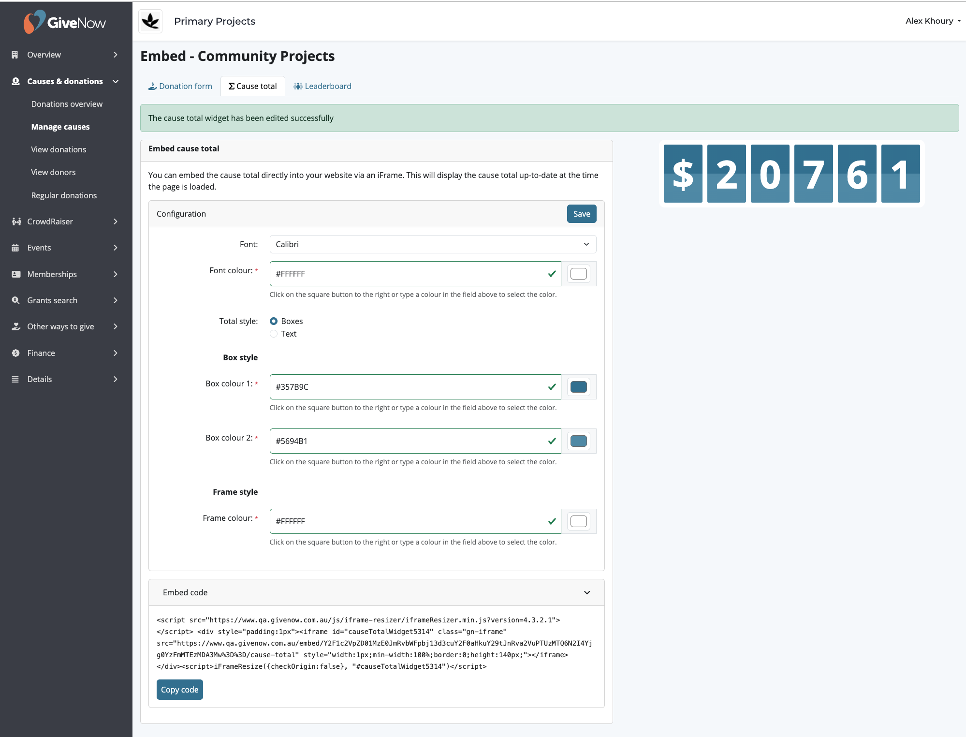The height and width of the screenshot is (737, 966).
Task: Open the Box colour 1 swatch picker
Action: [579, 387]
